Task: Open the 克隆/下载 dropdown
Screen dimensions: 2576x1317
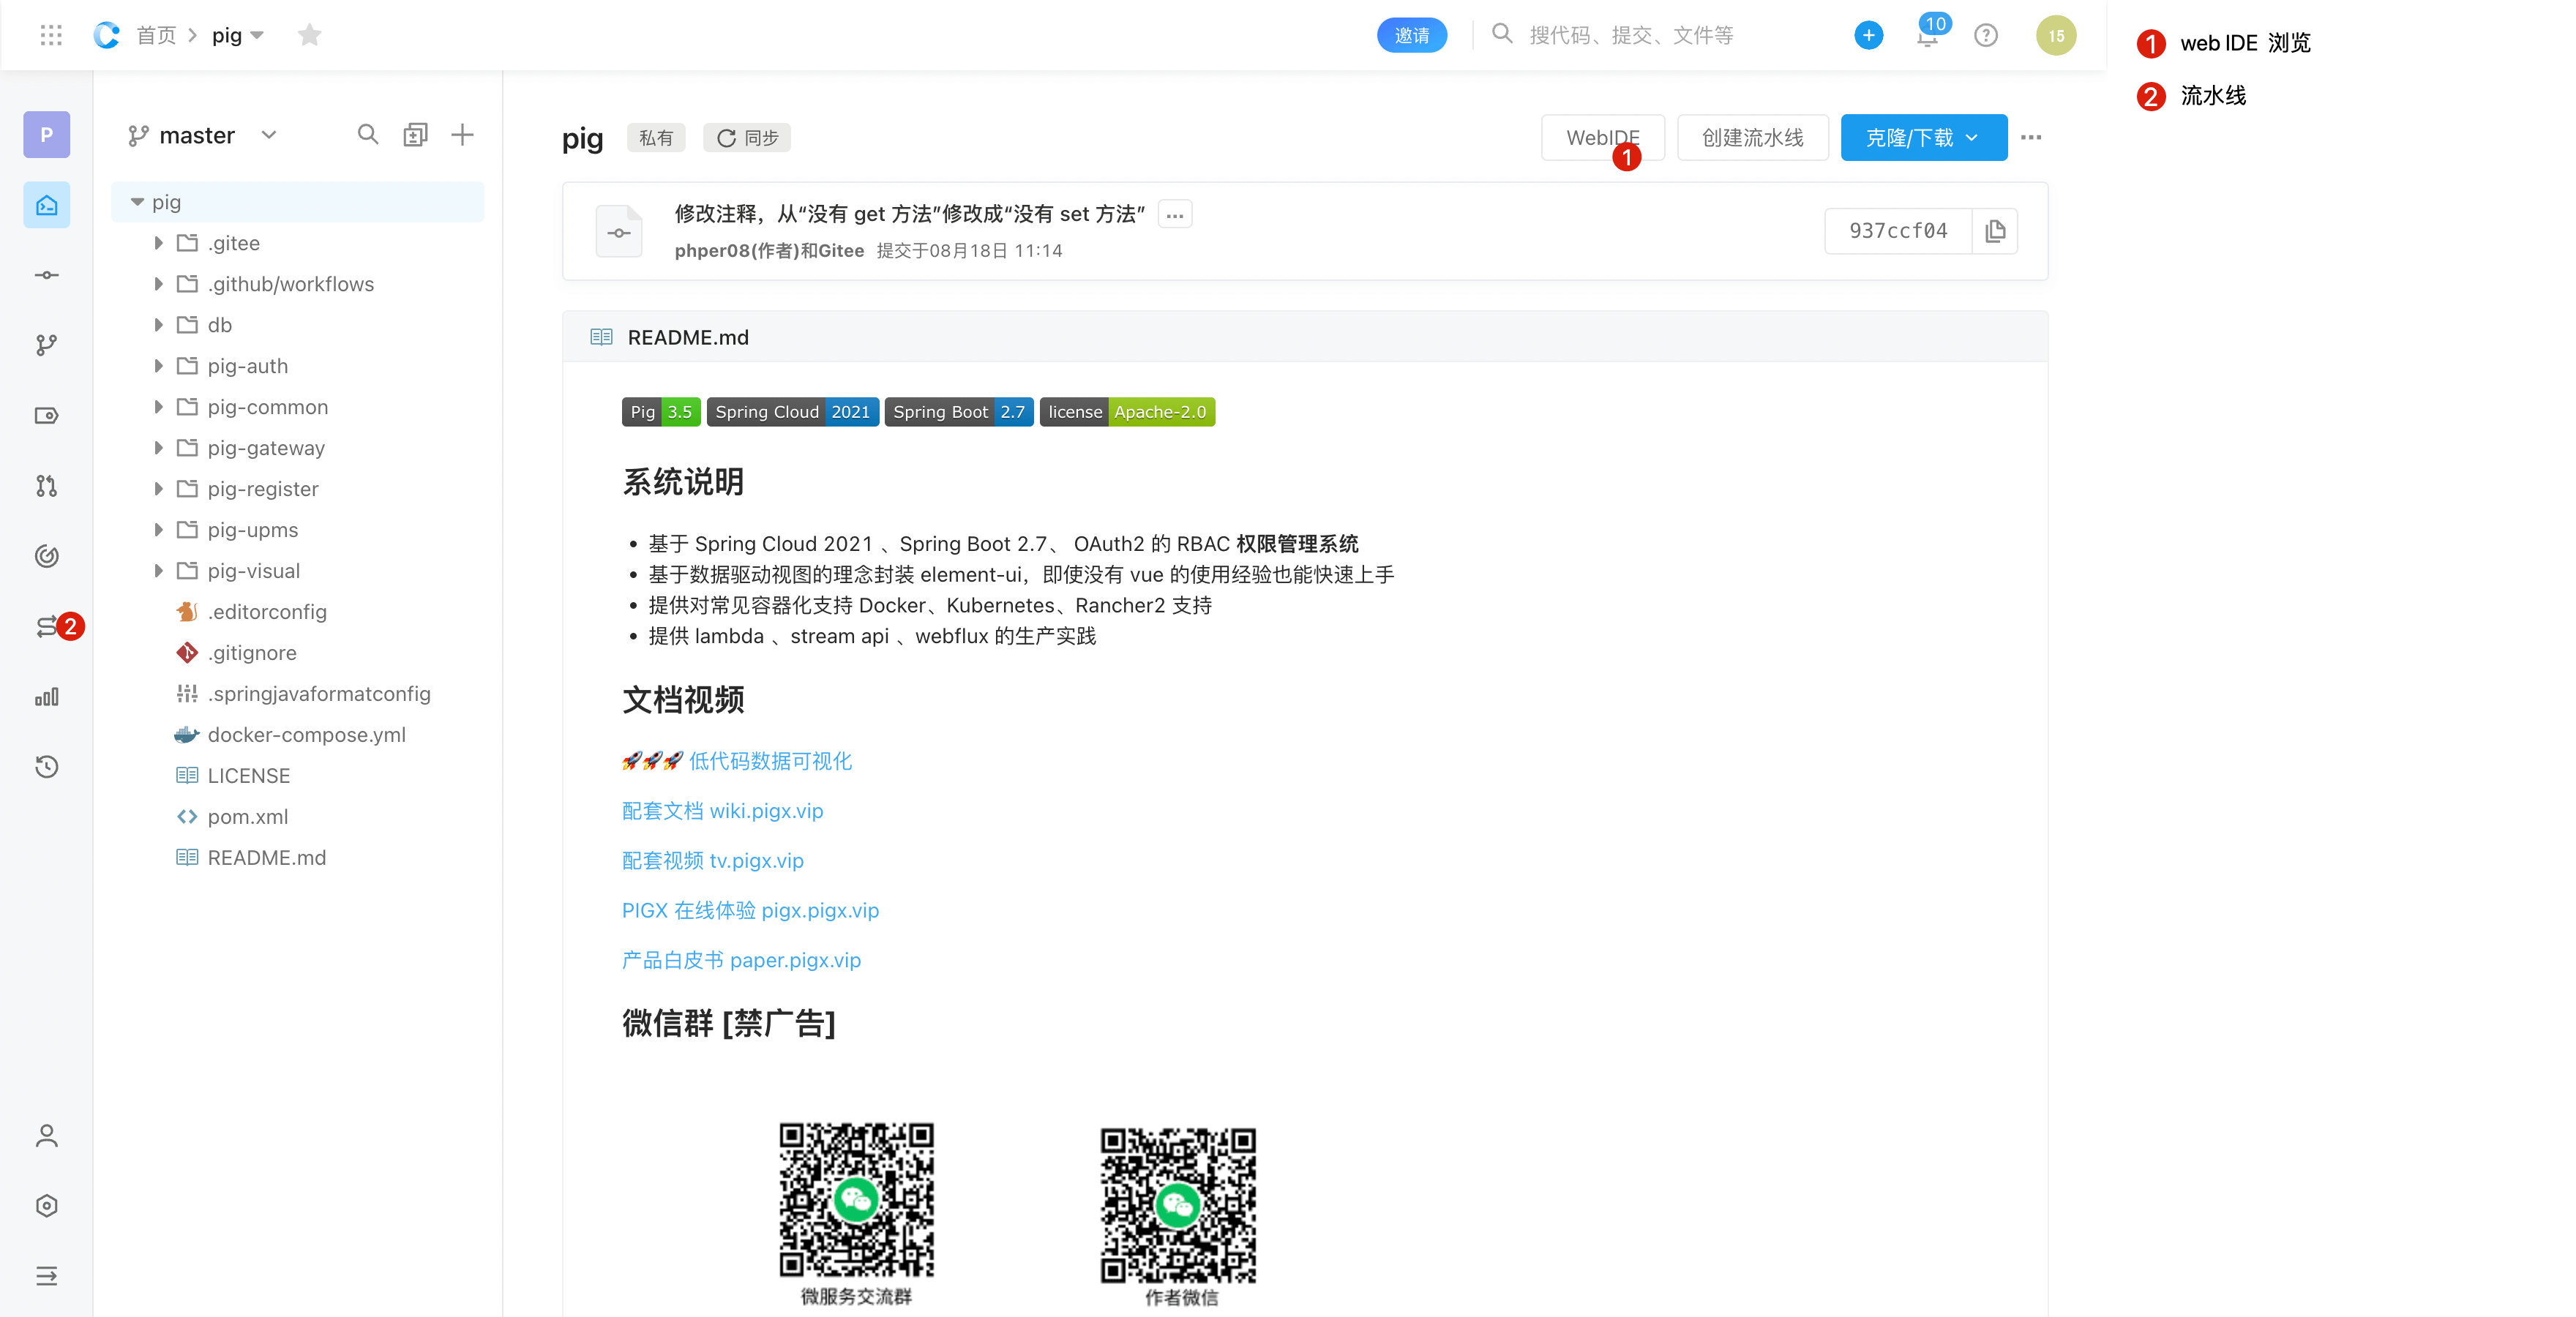Action: tap(1924, 137)
